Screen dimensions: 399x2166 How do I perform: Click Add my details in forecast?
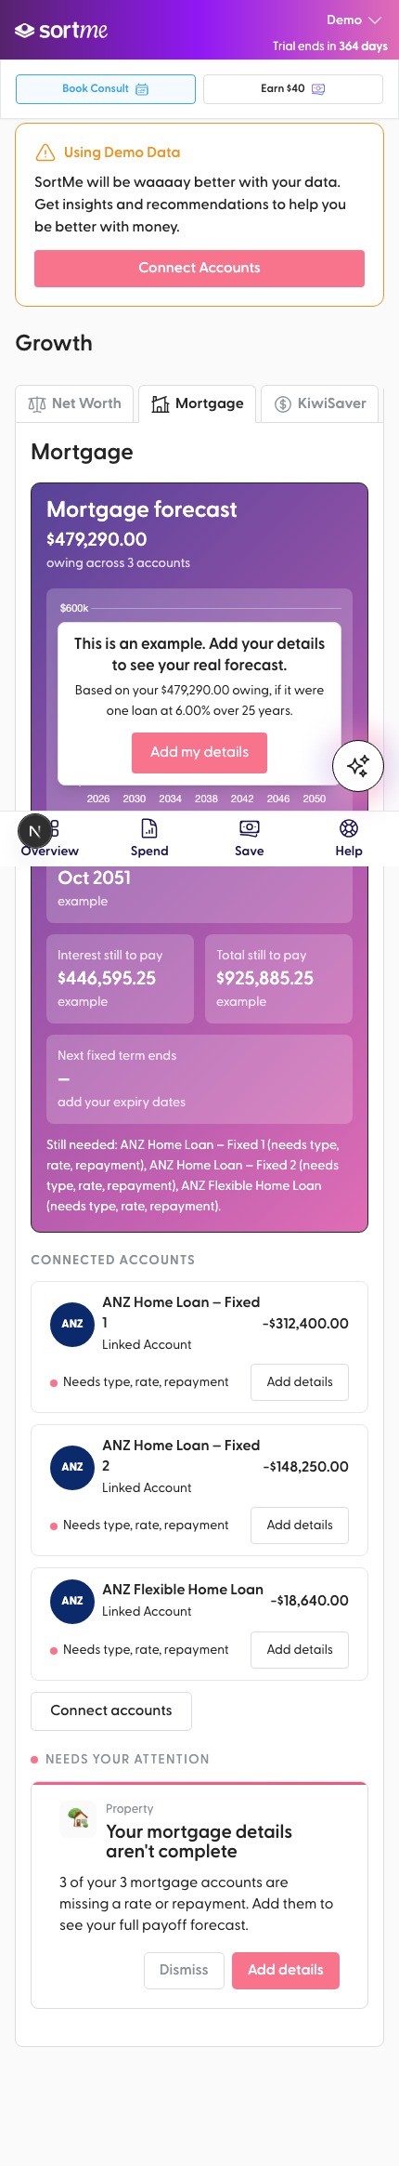[x=199, y=752]
